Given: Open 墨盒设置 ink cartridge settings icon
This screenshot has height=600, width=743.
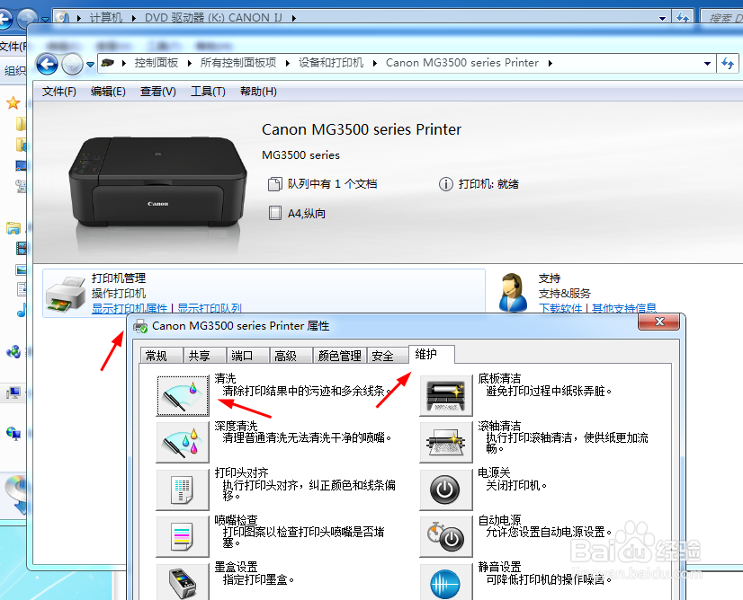Looking at the screenshot, I should [183, 582].
